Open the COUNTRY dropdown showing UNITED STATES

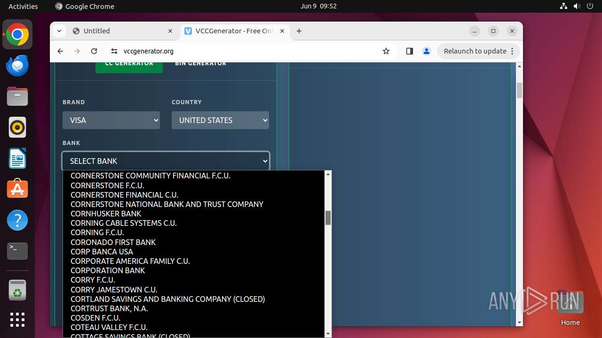tap(220, 120)
